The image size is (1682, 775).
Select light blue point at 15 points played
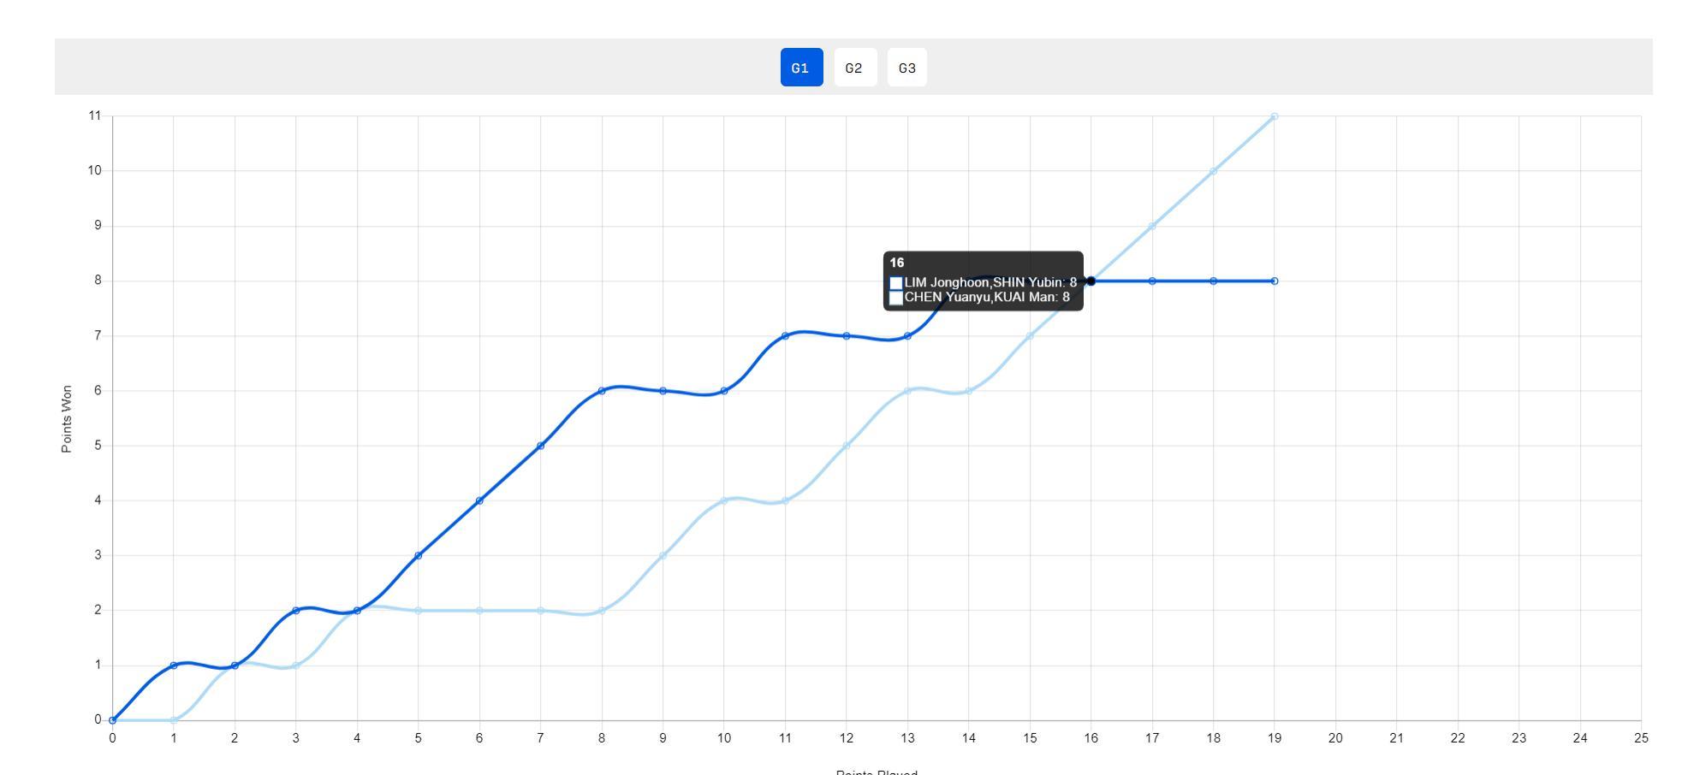coord(1030,336)
